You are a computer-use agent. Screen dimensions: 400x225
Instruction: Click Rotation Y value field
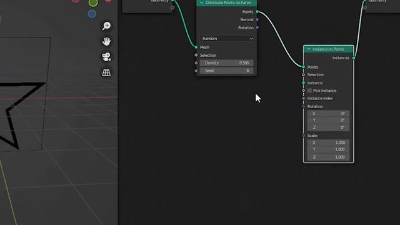coord(328,121)
